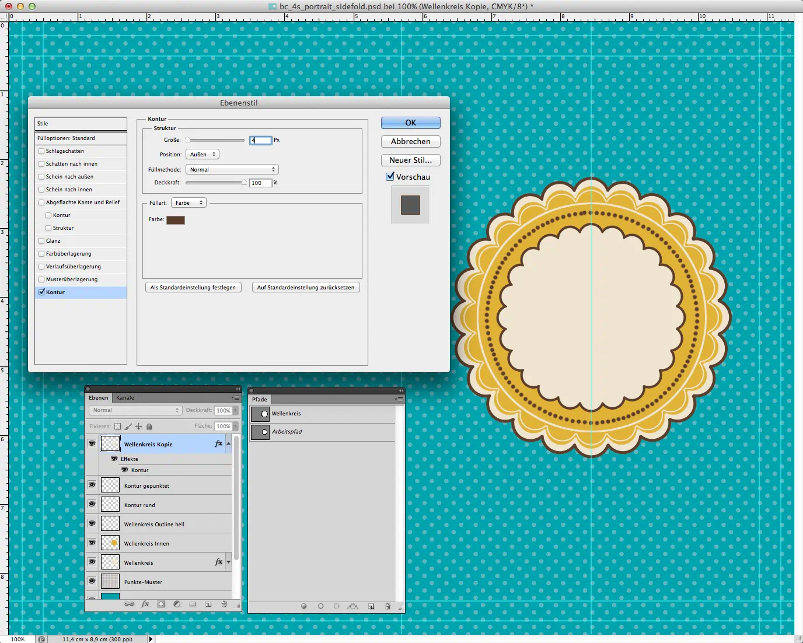Select Fülloptionen: Standard in styles list
The height and width of the screenshot is (643, 803).
(x=81, y=138)
